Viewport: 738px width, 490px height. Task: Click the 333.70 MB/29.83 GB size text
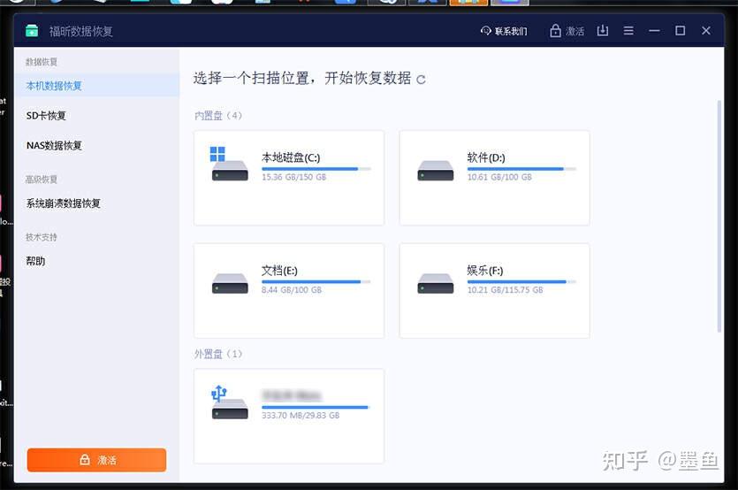[x=301, y=415]
